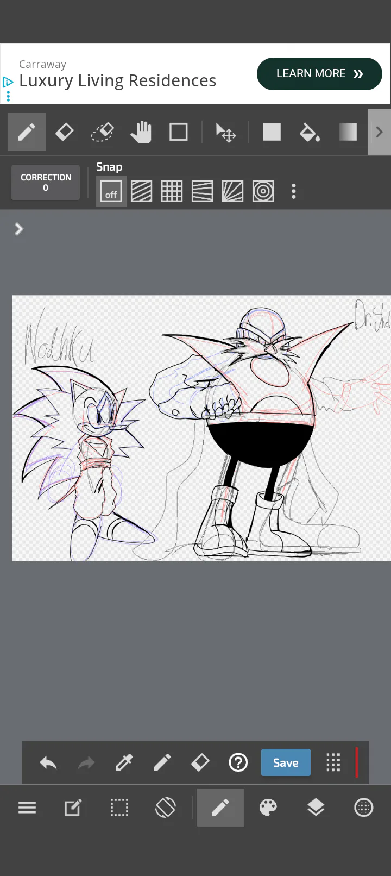Select the lasso eraser tool with dashed outline
This screenshot has width=391, height=876.
point(103,132)
